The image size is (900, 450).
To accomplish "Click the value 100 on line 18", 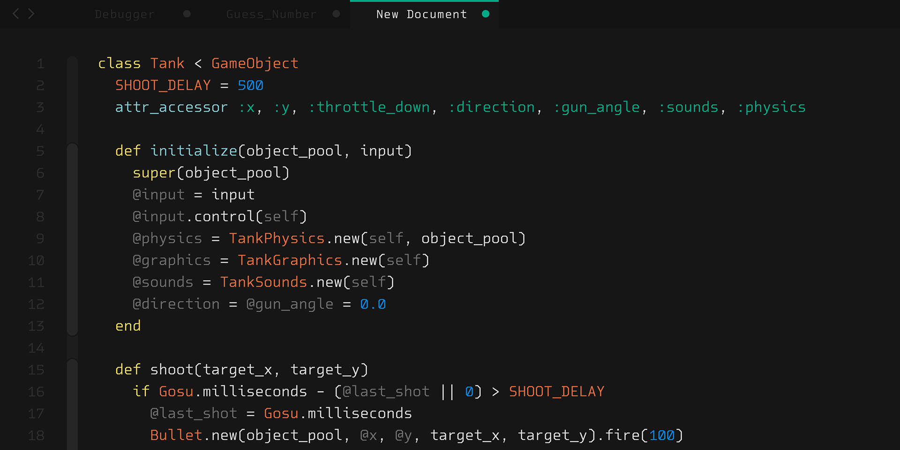I will pos(661,435).
